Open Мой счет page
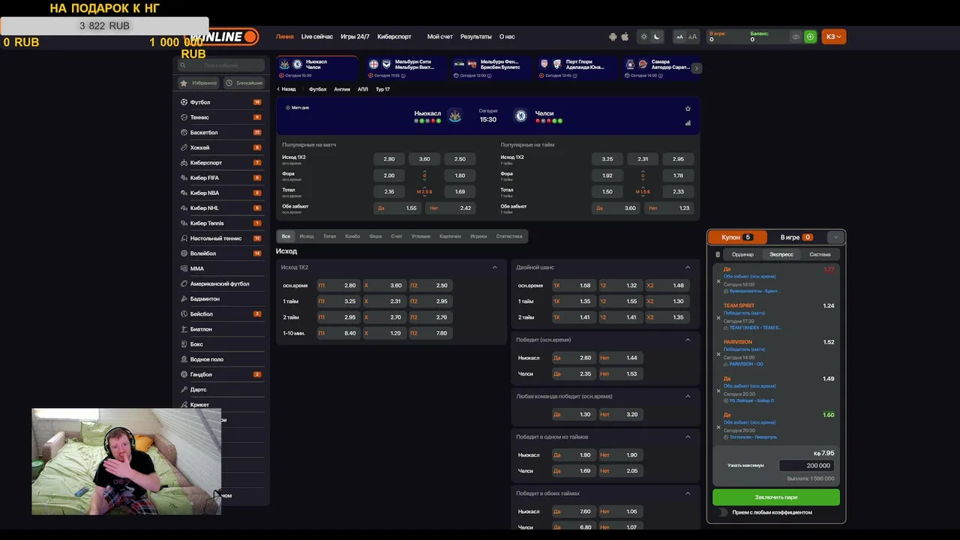This screenshot has width=960, height=540. click(x=440, y=37)
